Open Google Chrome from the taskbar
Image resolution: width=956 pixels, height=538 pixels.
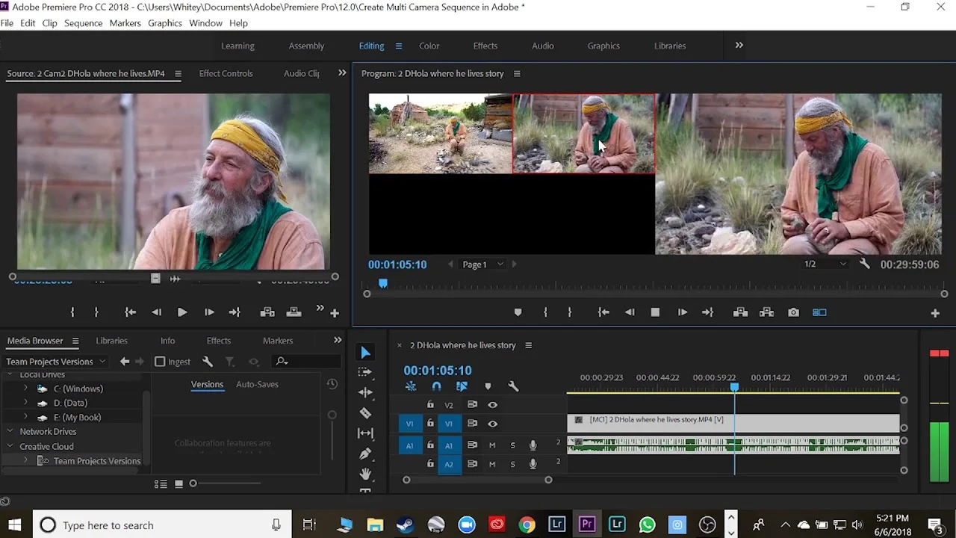coord(527,525)
